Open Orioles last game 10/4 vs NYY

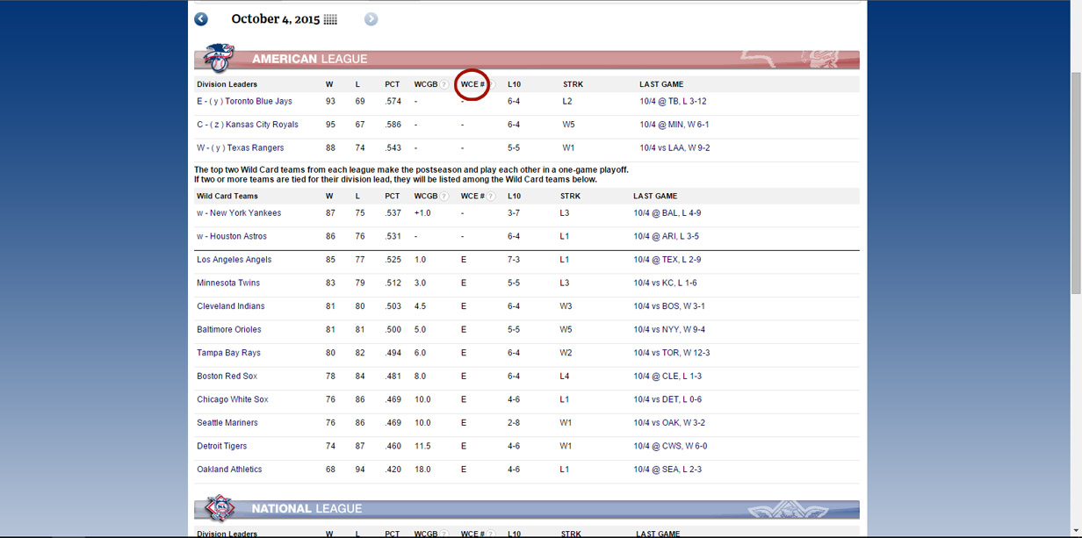tap(669, 330)
